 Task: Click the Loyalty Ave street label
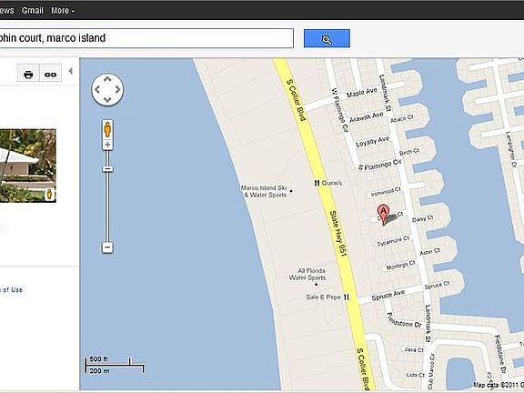tap(373, 142)
